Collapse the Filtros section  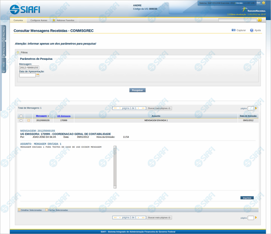point(18,53)
